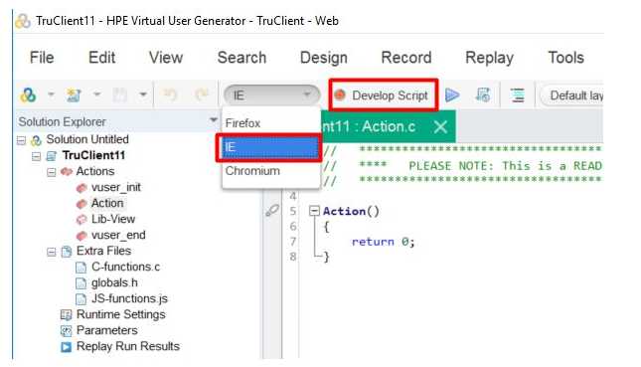The height and width of the screenshot is (367, 641).
Task: Click the indent lines toolbar icon
Action: [517, 94]
